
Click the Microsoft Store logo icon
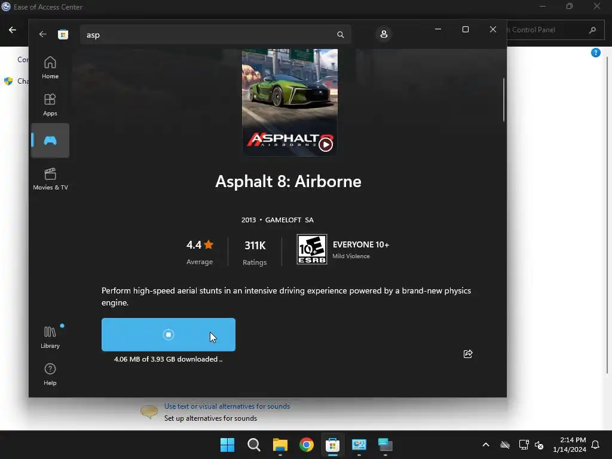63,34
